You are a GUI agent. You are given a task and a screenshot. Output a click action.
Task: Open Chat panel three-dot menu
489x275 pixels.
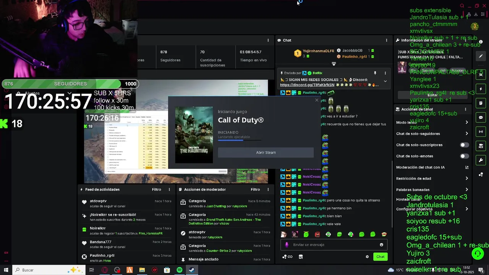click(386, 40)
